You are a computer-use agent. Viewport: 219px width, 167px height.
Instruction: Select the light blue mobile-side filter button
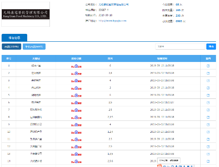[34, 47]
